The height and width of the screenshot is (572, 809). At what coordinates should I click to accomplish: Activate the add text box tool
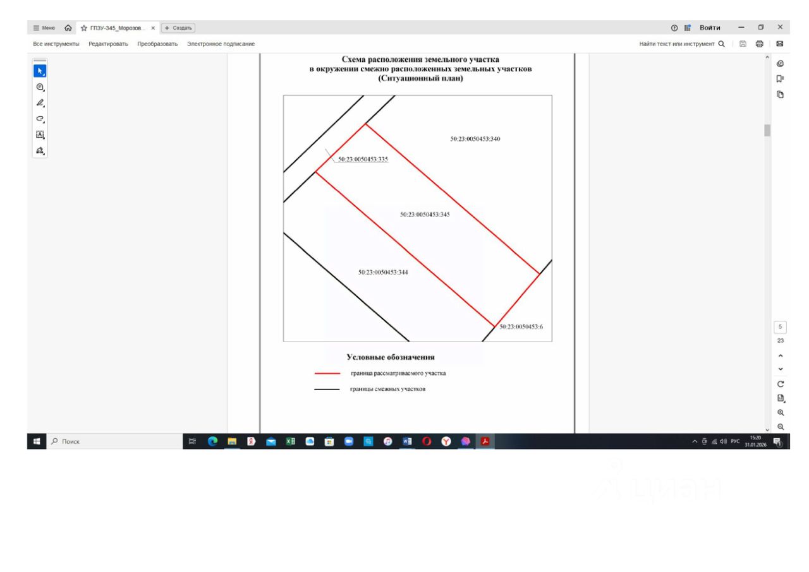pos(40,134)
